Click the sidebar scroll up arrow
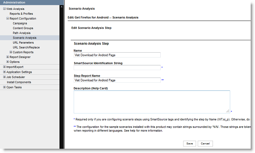Viewport: 255px width, 153px height. click(x=61, y=7)
